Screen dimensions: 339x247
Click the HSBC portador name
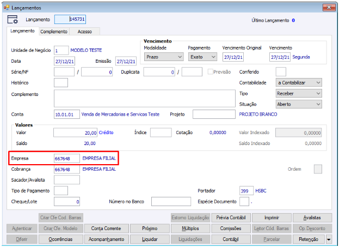[x=261, y=191]
